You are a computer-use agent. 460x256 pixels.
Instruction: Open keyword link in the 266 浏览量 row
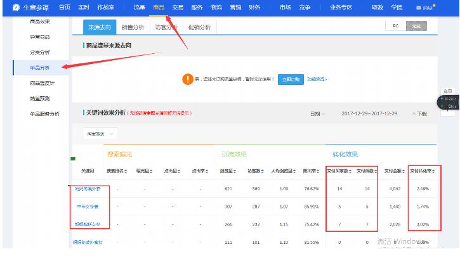(x=88, y=224)
